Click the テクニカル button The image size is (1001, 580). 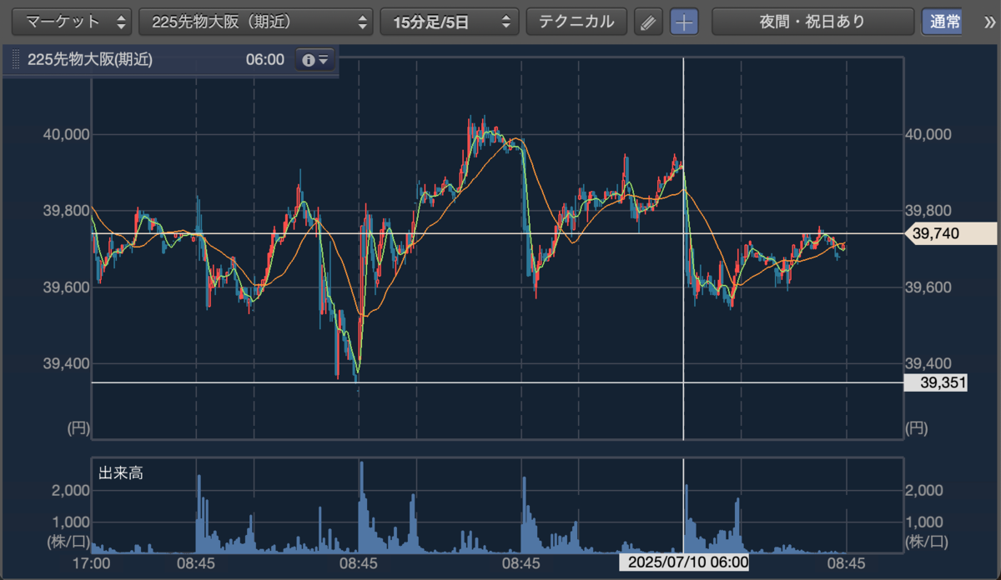[576, 22]
